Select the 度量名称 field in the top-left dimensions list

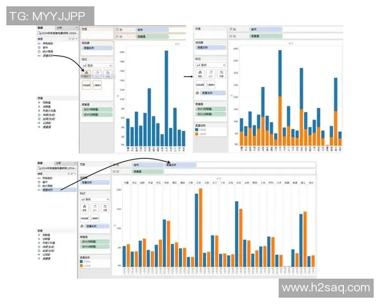pos(49,56)
